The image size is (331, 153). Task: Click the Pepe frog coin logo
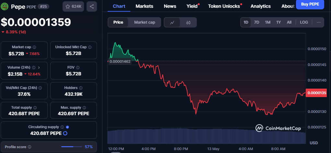coord(5,6)
